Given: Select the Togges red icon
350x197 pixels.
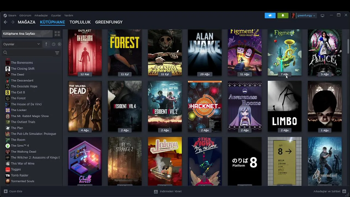Looking at the screenshot, I should pos(8,170).
